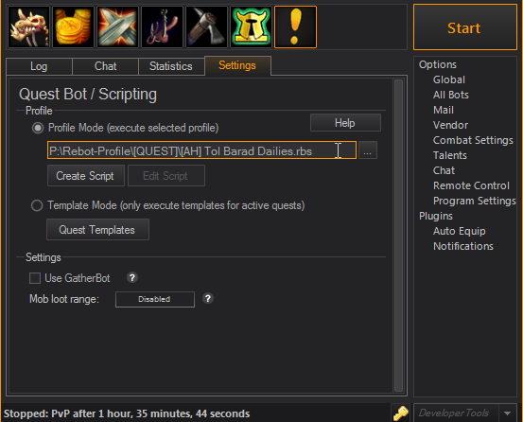Viewport: 523px width, 422px height.
Task: Click the Start button
Action: (x=465, y=27)
